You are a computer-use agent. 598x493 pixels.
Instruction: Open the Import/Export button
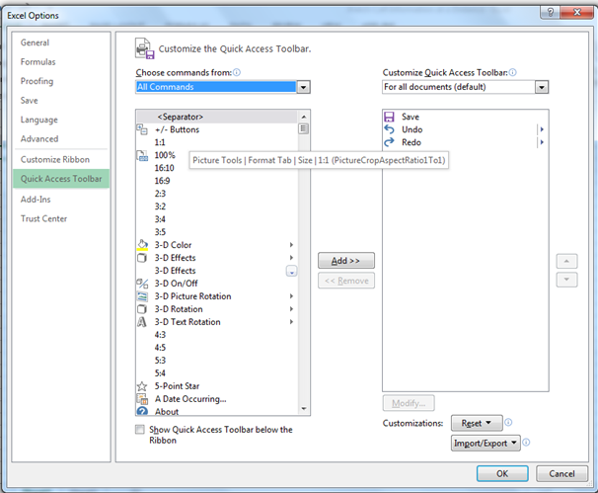coord(486,443)
